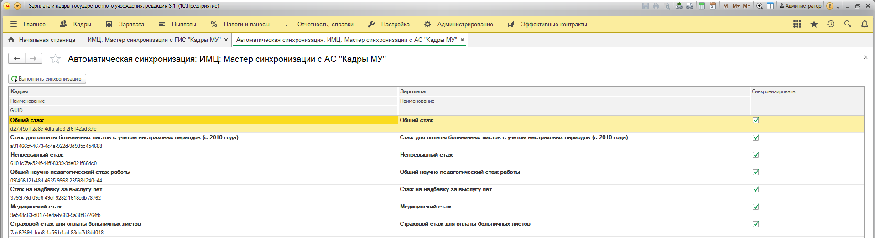Open the main 1C dropdown menu arrow
Screen dimensions: 875x238
click(17, 6)
